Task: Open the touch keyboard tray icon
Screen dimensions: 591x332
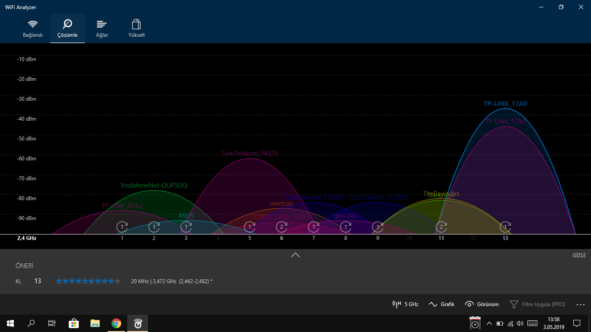Action: click(x=532, y=323)
